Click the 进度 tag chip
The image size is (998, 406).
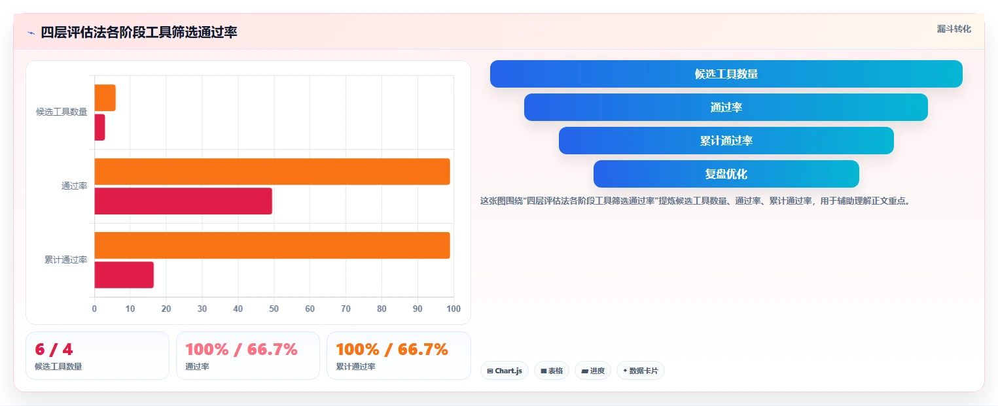[x=593, y=371]
